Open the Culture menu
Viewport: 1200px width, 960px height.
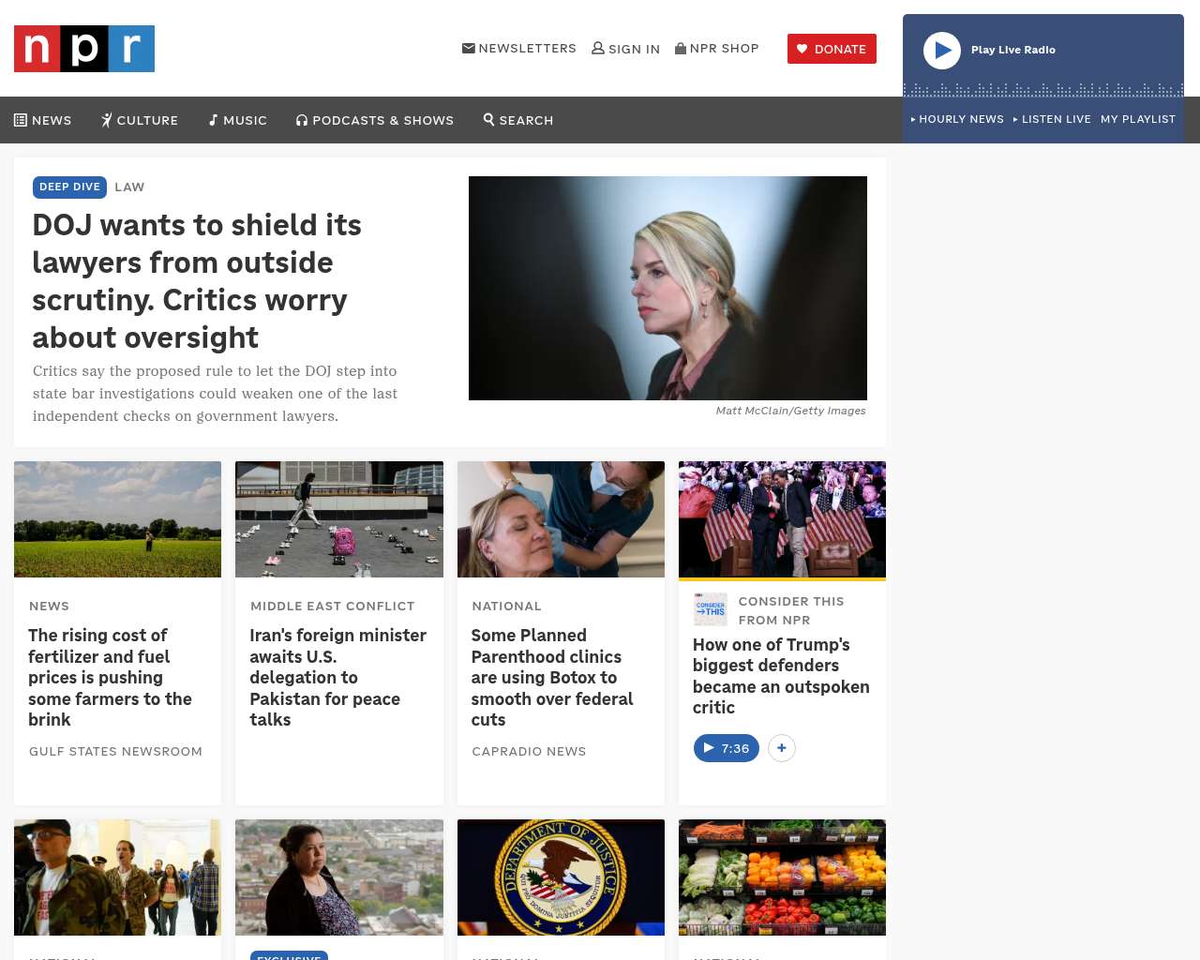(x=140, y=120)
